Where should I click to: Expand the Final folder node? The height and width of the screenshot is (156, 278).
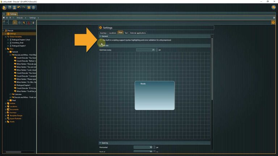(8, 100)
